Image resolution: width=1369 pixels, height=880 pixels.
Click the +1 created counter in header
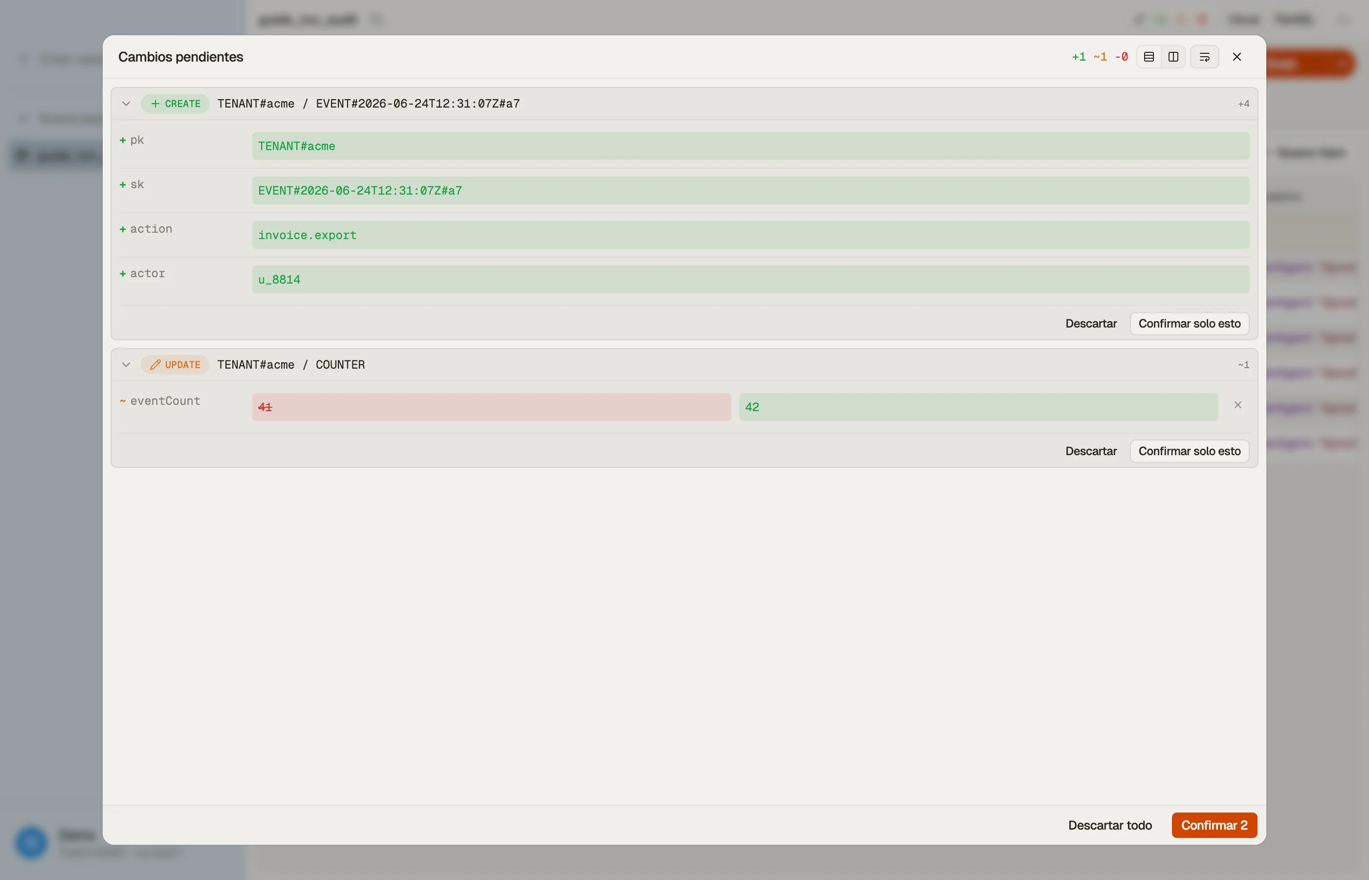click(x=1079, y=57)
